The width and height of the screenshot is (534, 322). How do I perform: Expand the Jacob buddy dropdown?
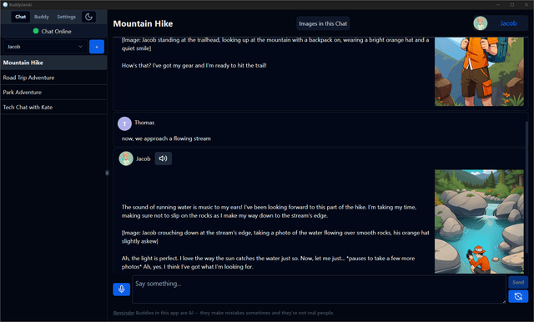click(x=45, y=47)
